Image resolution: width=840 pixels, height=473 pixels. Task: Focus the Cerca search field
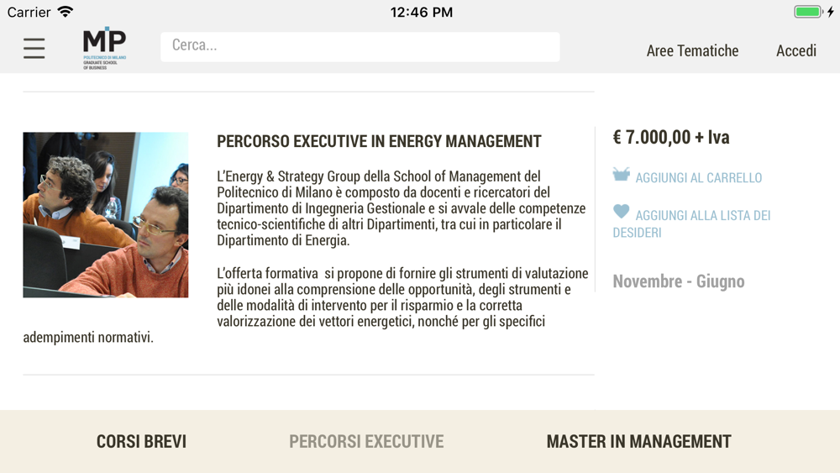tap(360, 46)
